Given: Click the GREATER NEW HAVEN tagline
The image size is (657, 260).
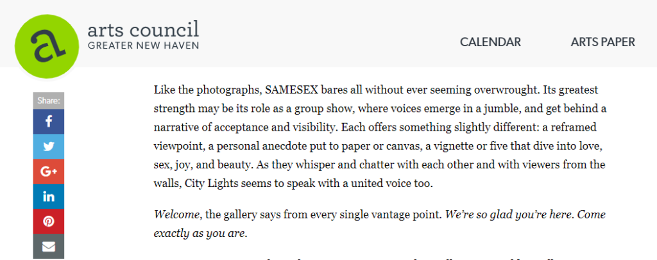Looking at the screenshot, I should [143, 45].
